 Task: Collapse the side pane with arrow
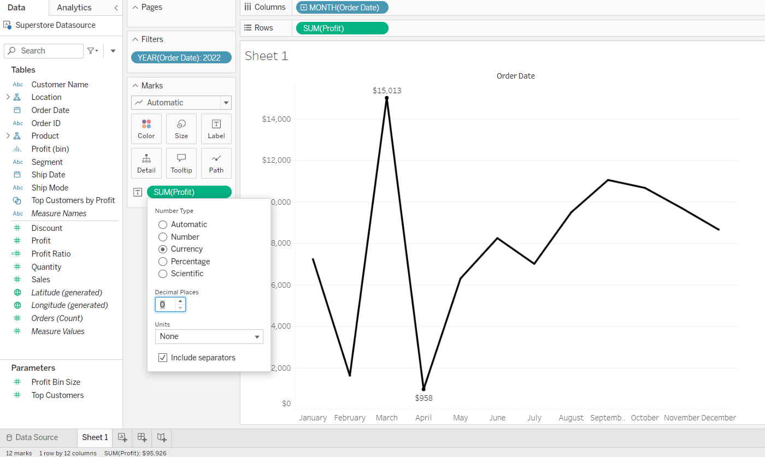(x=116, y=8)
